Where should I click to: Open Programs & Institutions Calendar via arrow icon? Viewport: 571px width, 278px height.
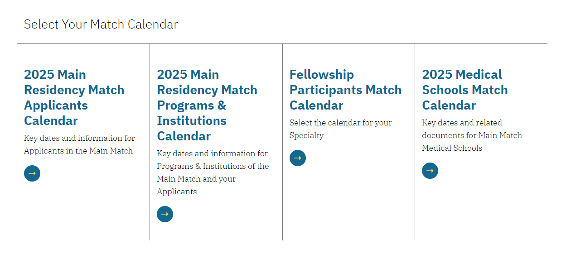(165, 214)
